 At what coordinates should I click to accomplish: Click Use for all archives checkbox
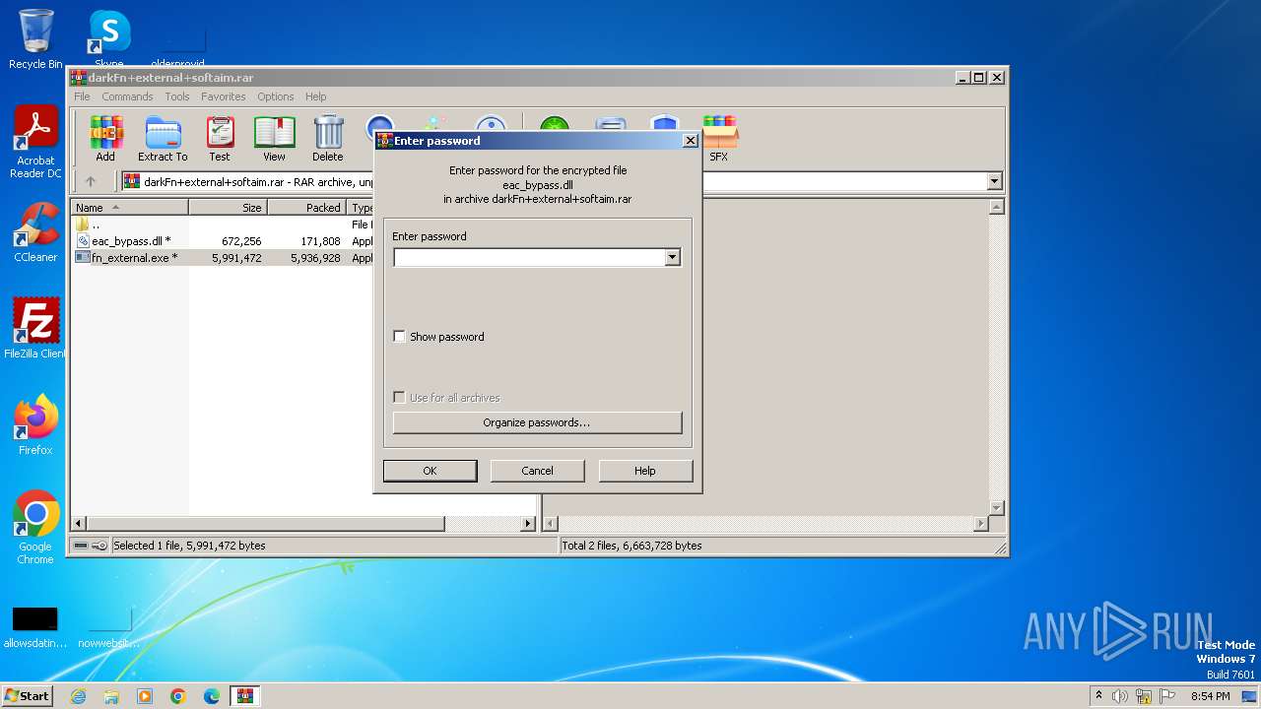tap(399, 398)
